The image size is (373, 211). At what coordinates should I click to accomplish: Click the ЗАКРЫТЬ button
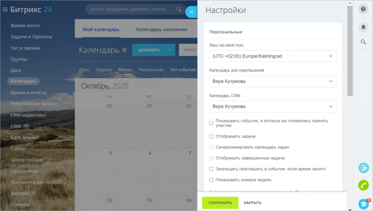point(252,203)
